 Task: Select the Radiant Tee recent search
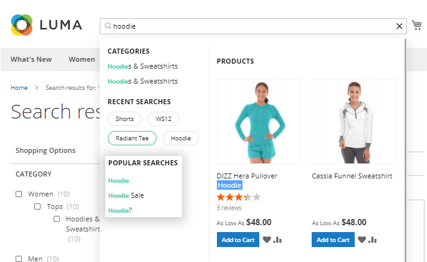coord(132,138)
